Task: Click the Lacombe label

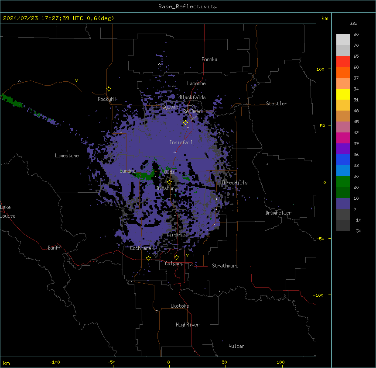Action: click(196, 83)
